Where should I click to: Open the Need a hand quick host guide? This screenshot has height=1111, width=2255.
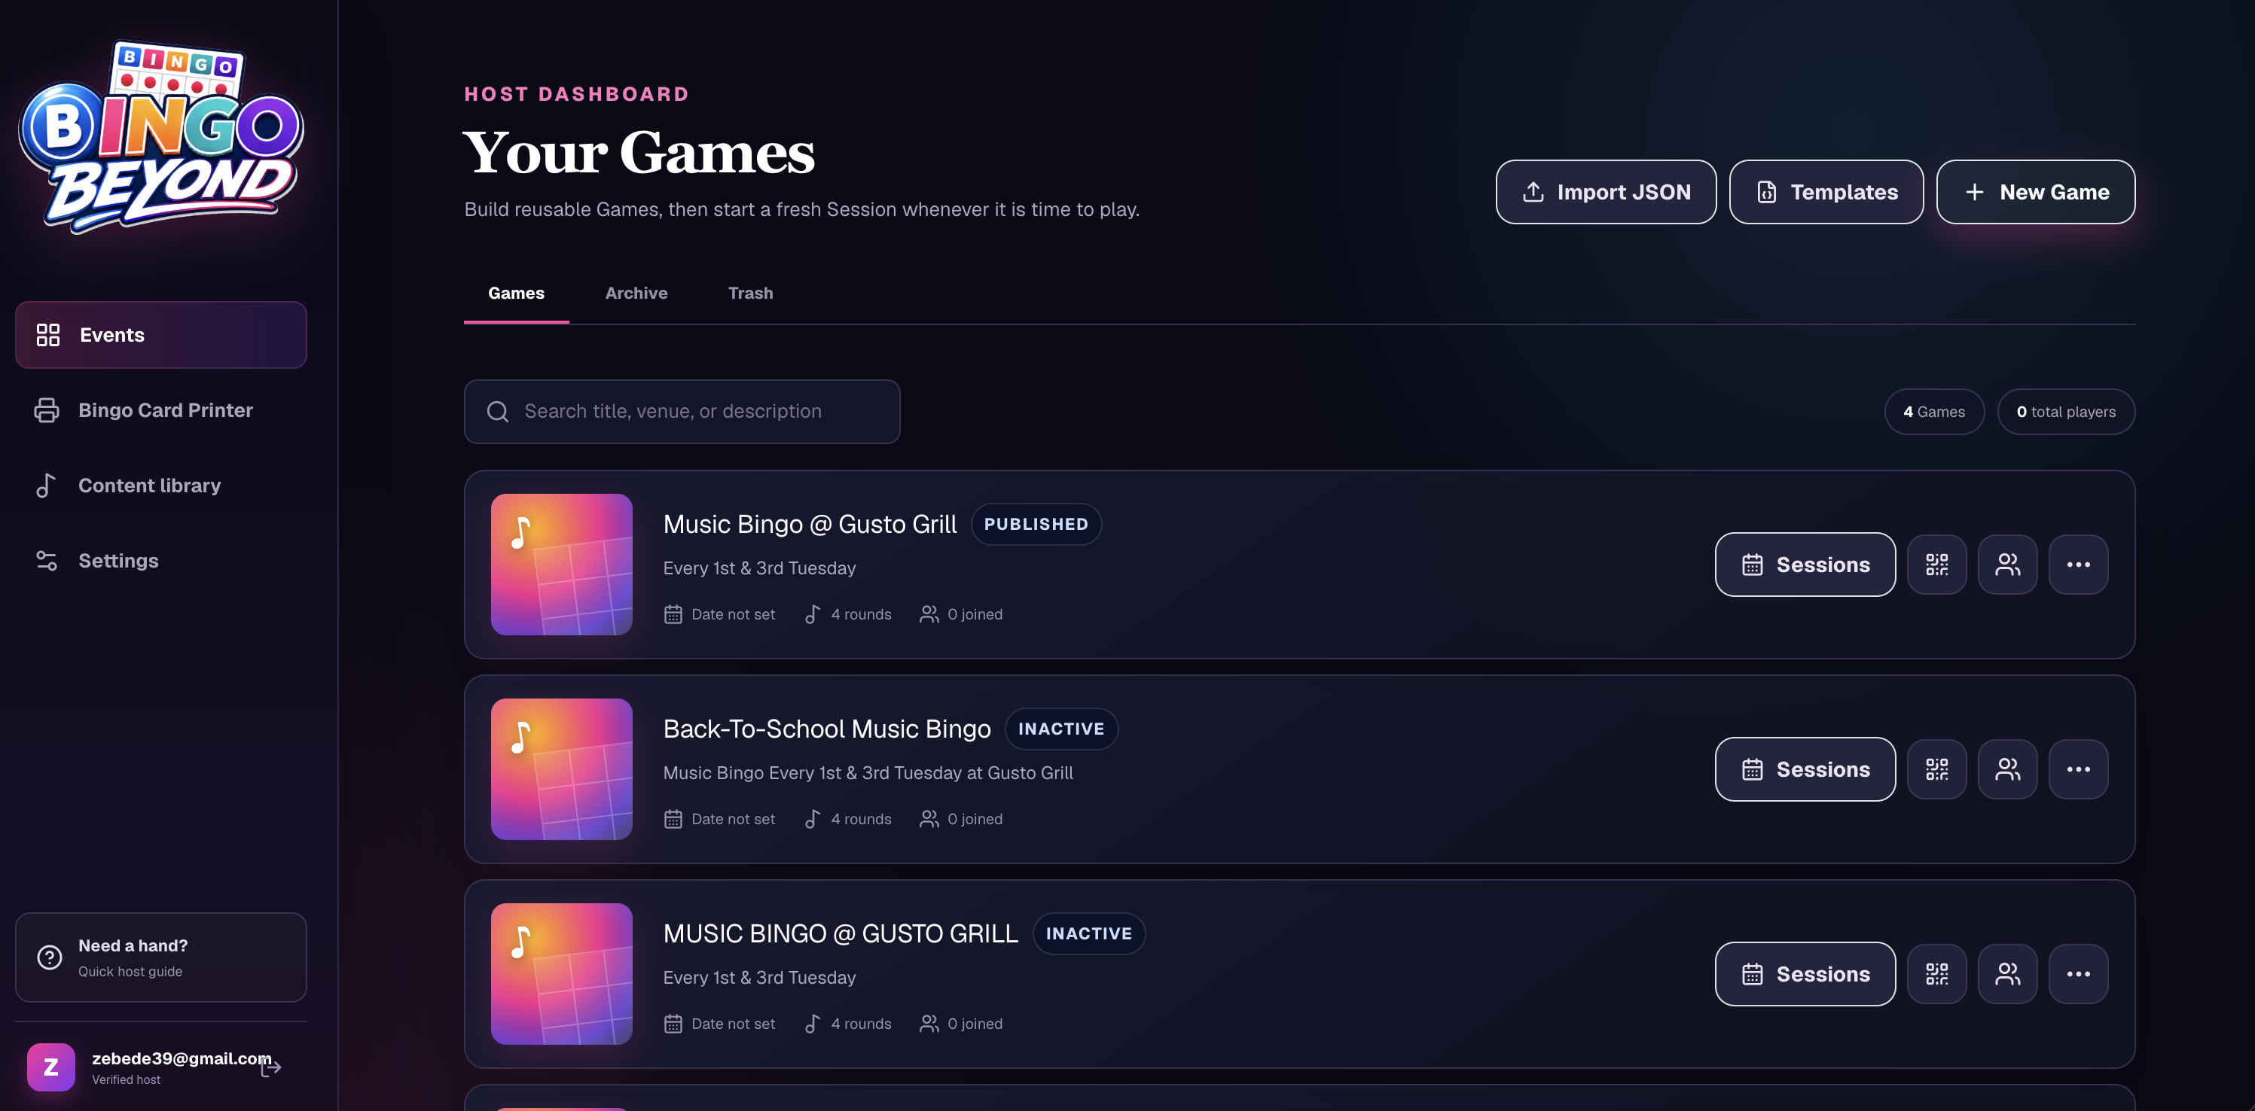161,957
